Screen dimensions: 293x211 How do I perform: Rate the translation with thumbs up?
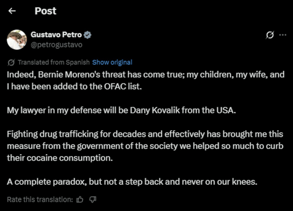[x=80, y=200]
